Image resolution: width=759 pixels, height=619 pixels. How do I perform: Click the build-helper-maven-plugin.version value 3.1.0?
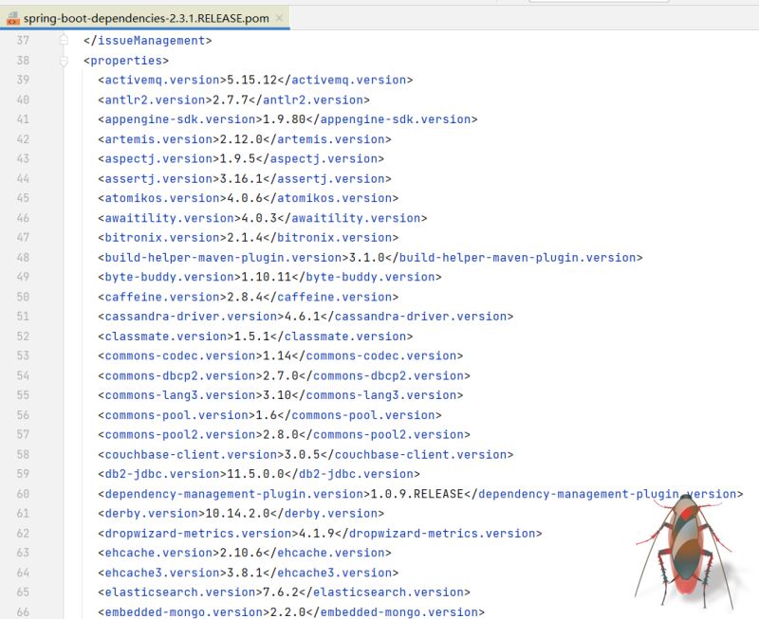[366, 258]
